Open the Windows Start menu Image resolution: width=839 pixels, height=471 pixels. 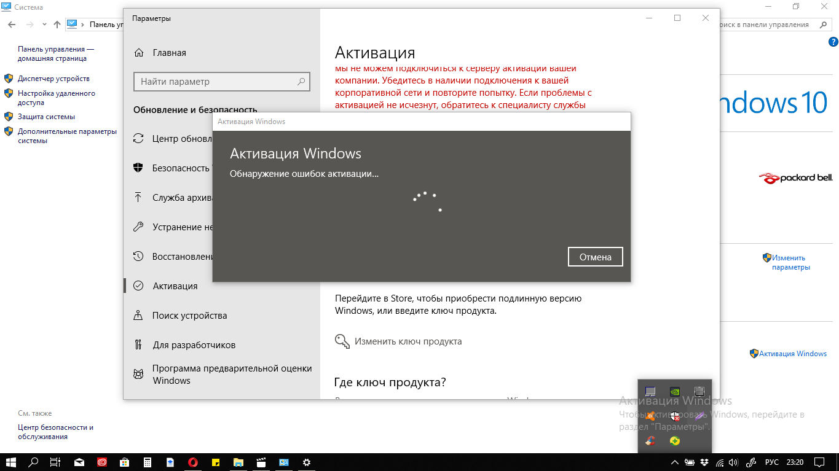click(11, 462)
